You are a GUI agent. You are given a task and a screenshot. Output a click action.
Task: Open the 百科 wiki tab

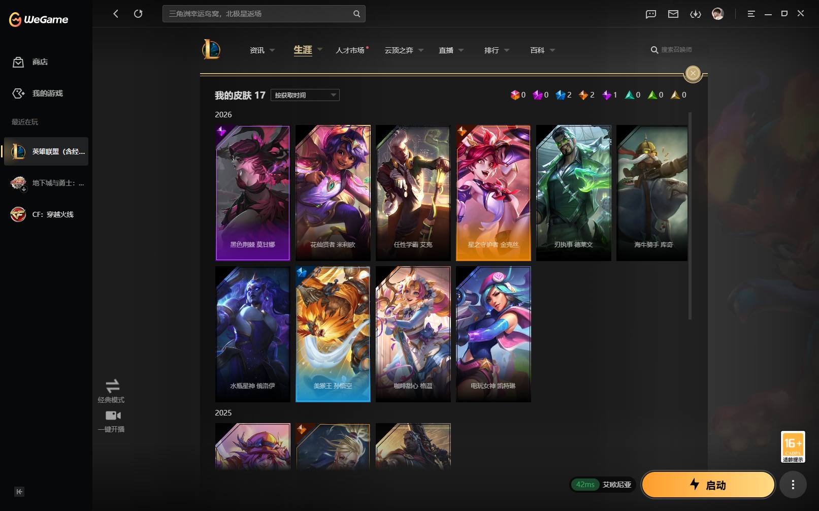pyautogui.click(x=537, y=50)
